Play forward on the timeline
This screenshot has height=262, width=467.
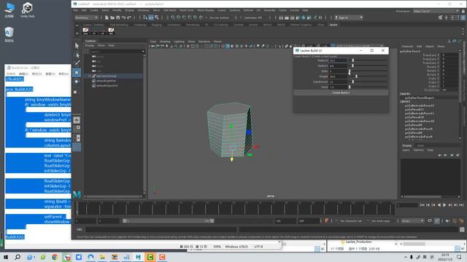point(444,205)
